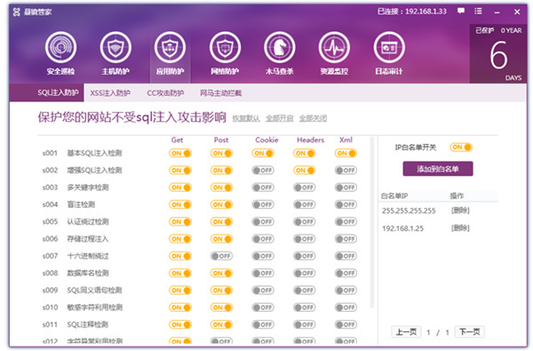The width and height of the screenshot is (533, 351).
Task: Go to next page with 下一页
Action: [x=469, y=332]
